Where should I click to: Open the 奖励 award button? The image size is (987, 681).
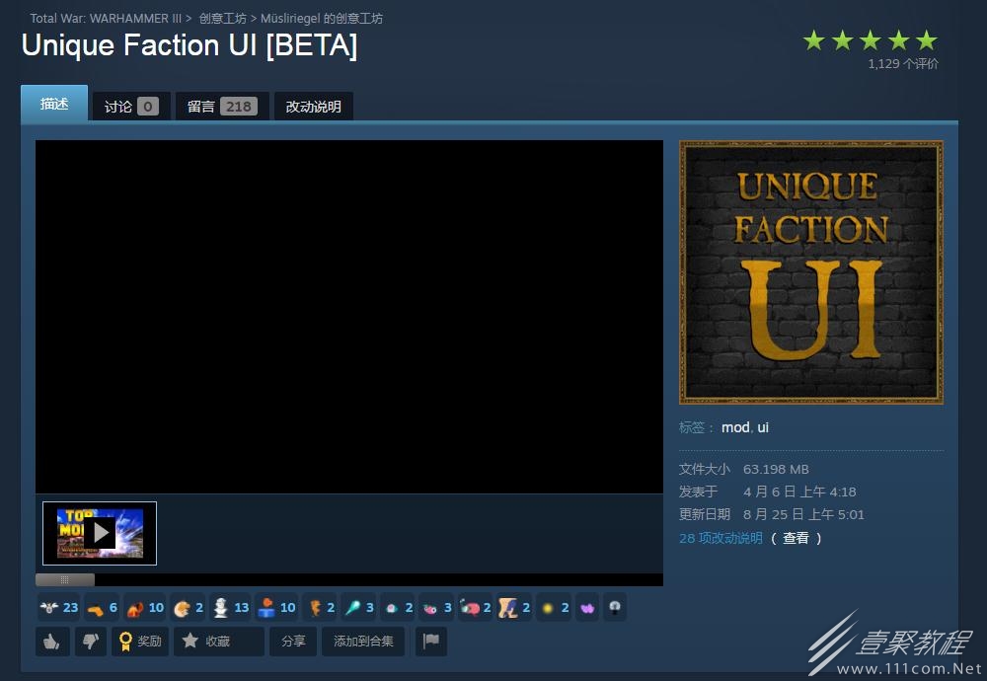point(140,642)
